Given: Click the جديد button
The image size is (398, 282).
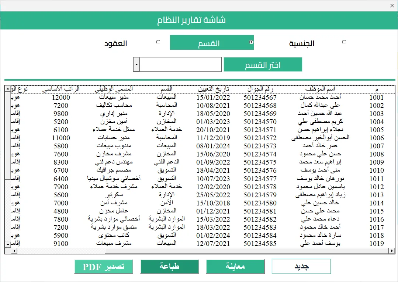Looking at the screenshot, I should pyautogui.click(x=301, y=266).
